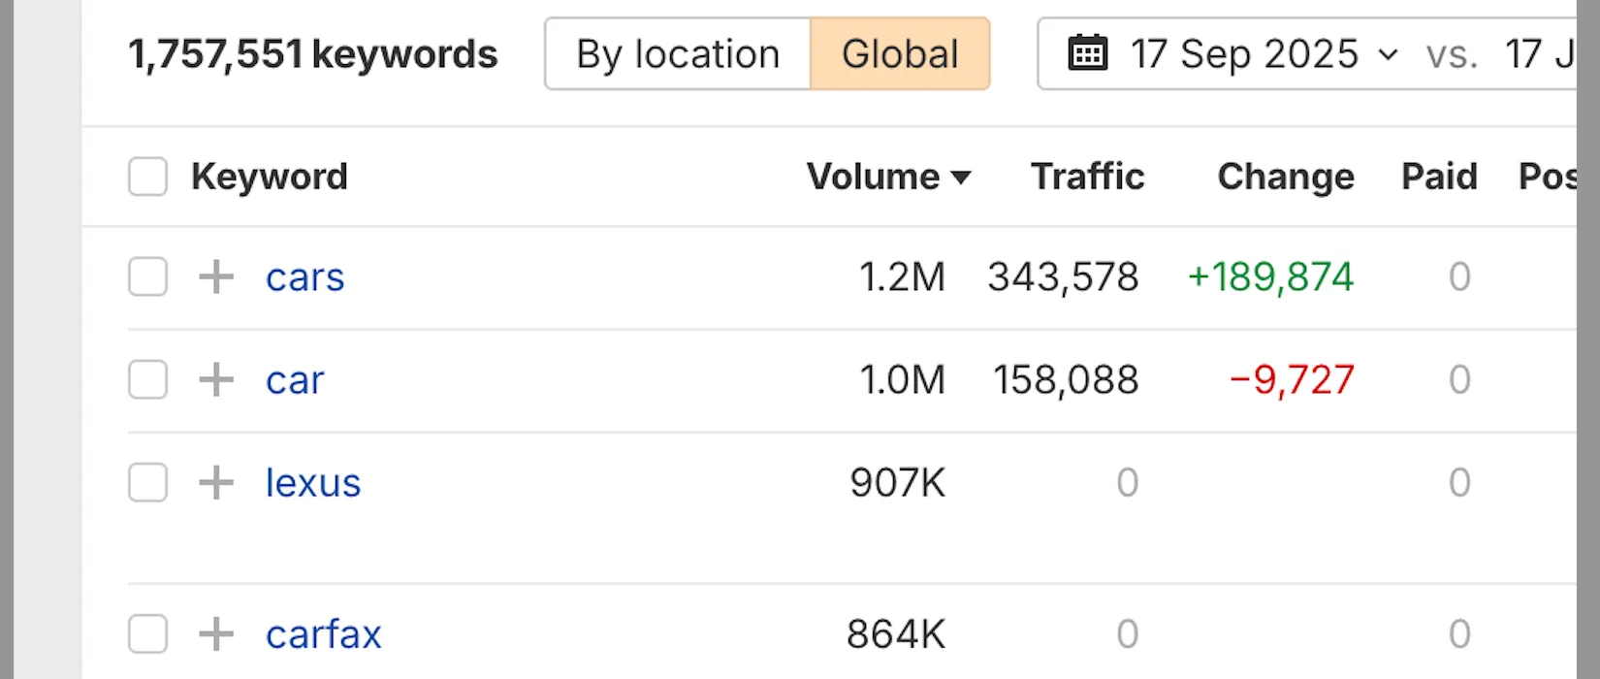
Task: Open the 'cars' keyword link
Action: (x=304, y=277)
